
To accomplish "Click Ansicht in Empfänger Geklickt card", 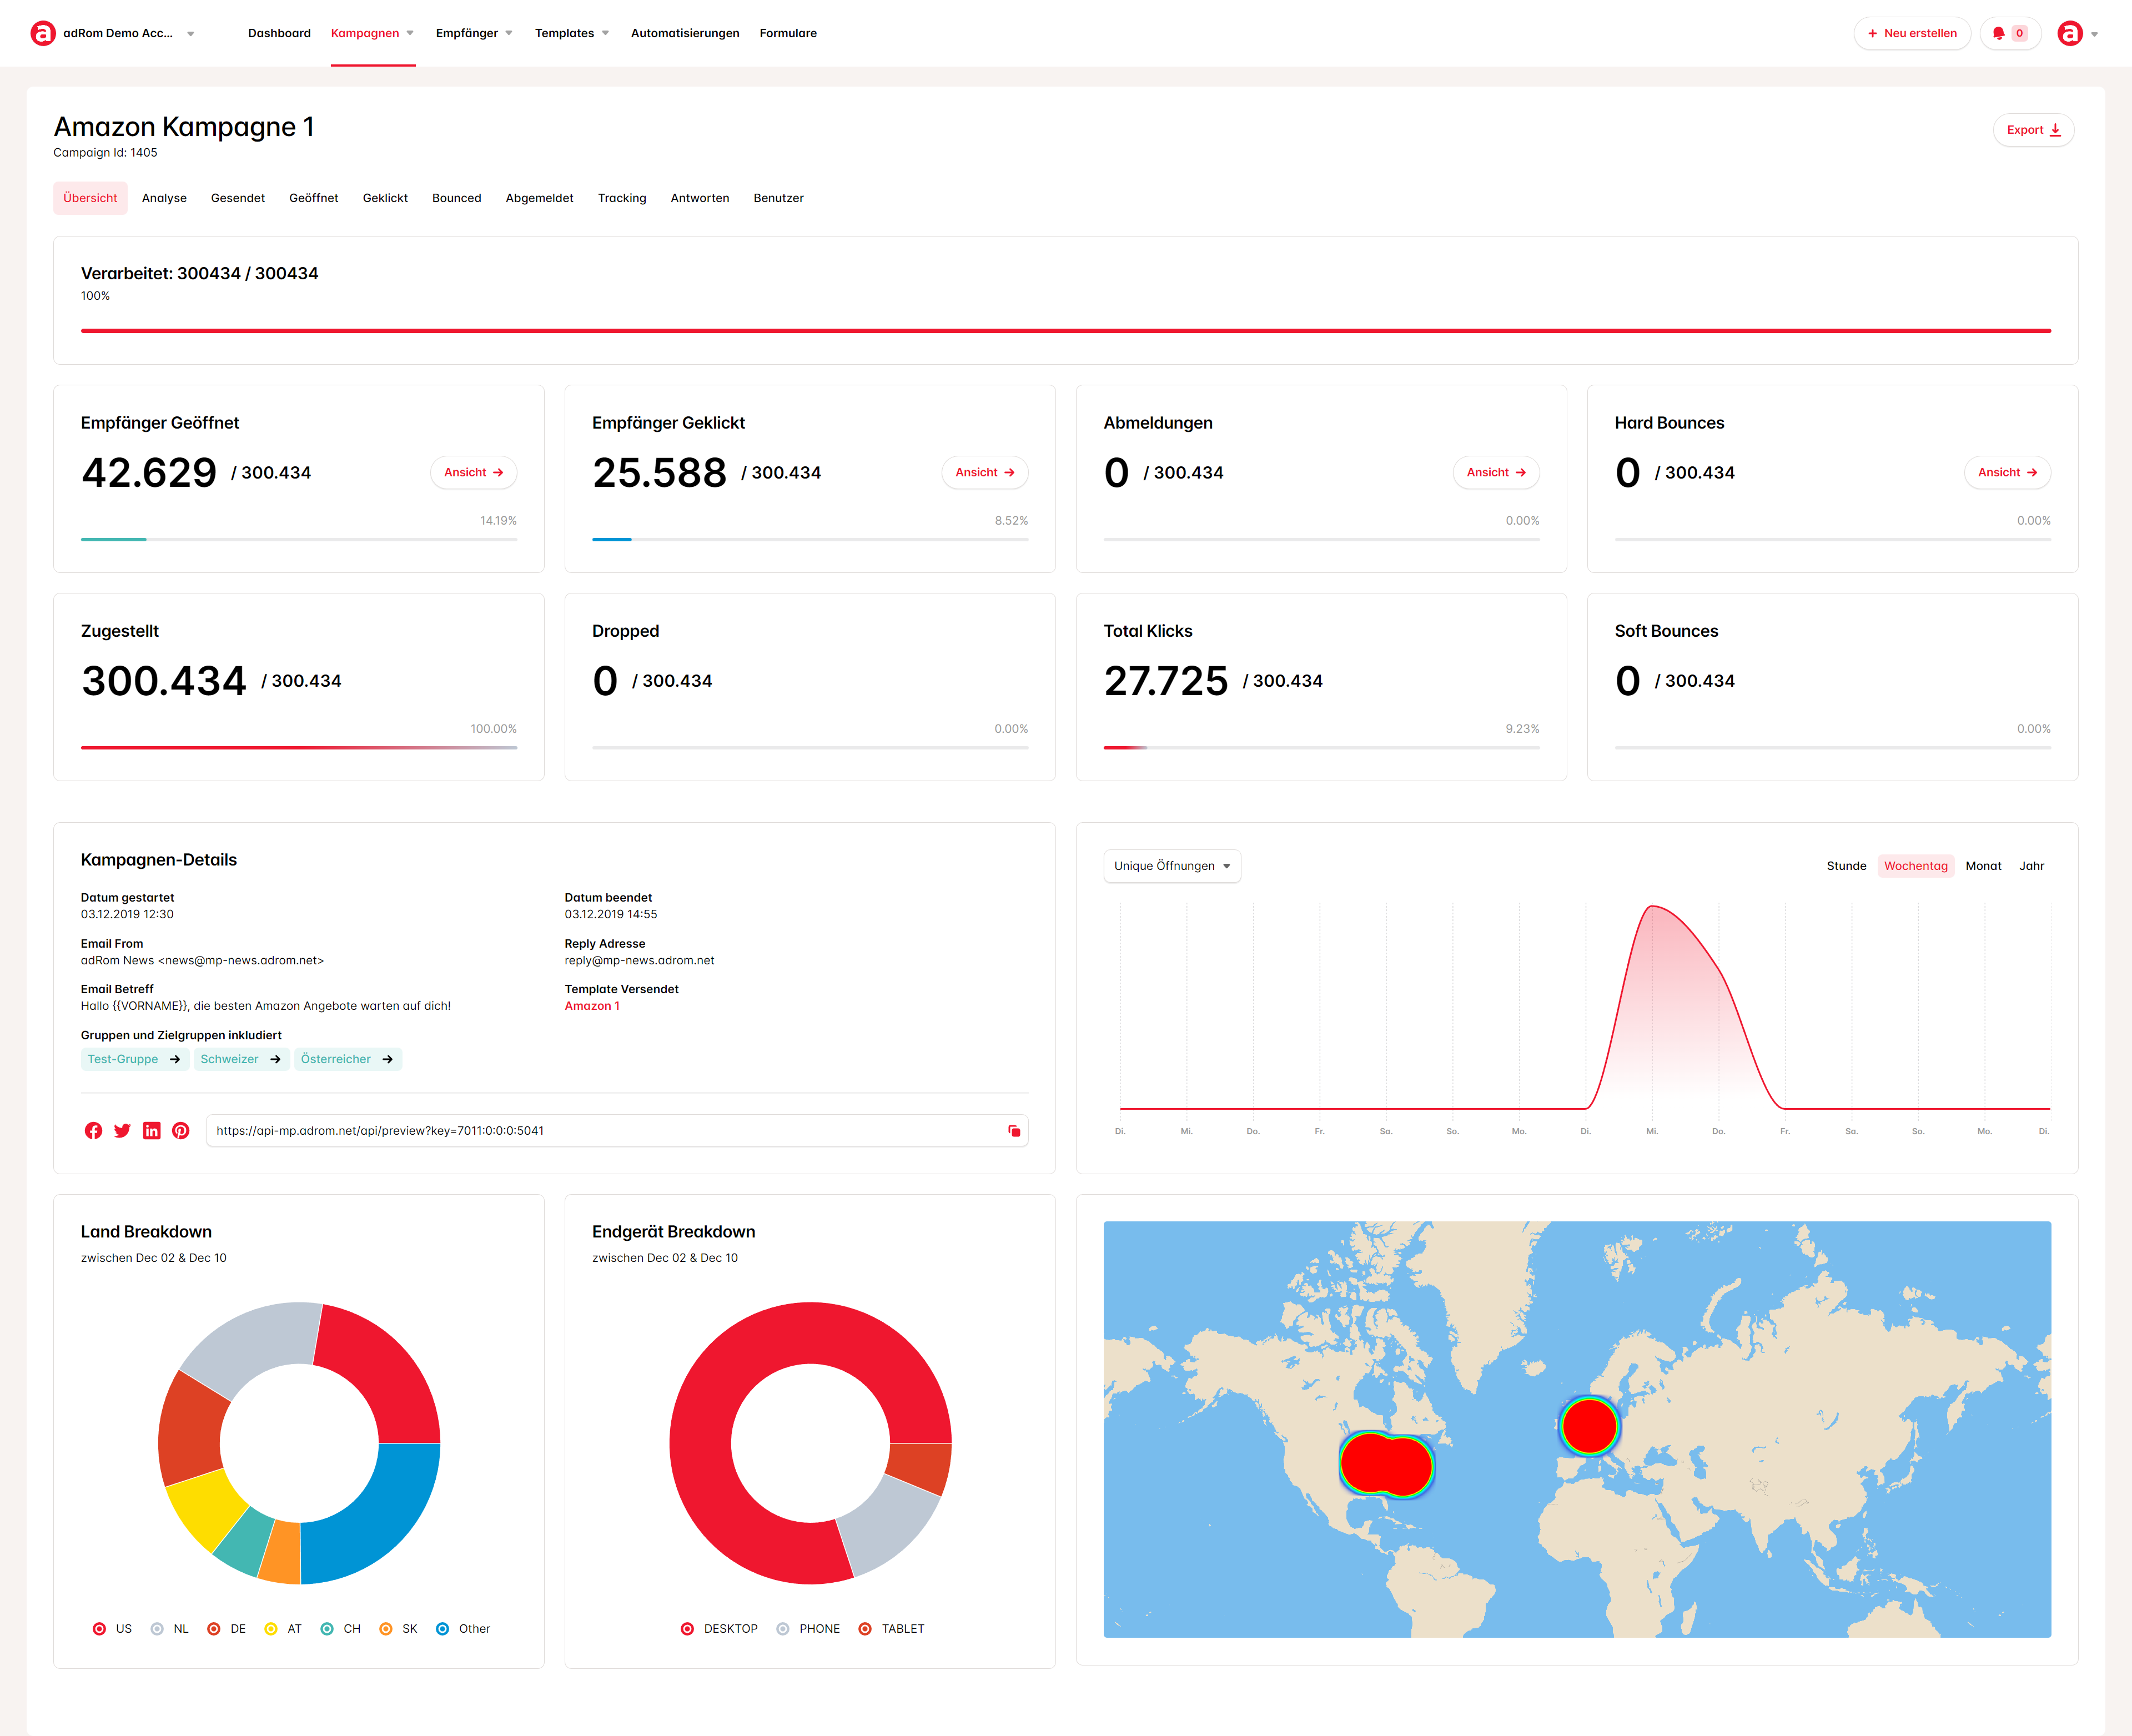I will pos(985,472).
